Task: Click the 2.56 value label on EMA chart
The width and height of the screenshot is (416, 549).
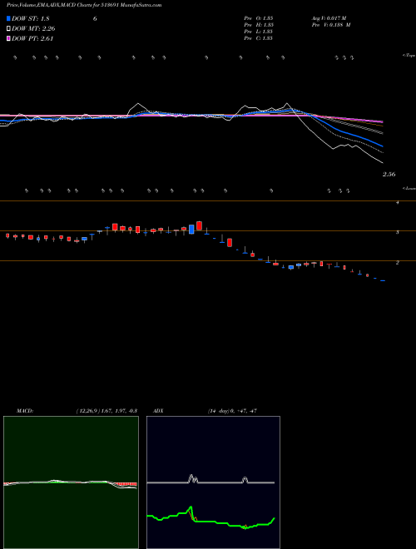Action: click(389, 174)
